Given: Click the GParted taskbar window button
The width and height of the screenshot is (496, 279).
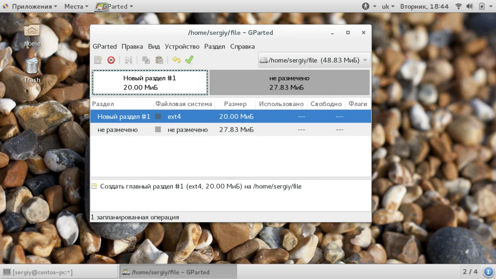Looking at the screenshot, I should (178, 272).
